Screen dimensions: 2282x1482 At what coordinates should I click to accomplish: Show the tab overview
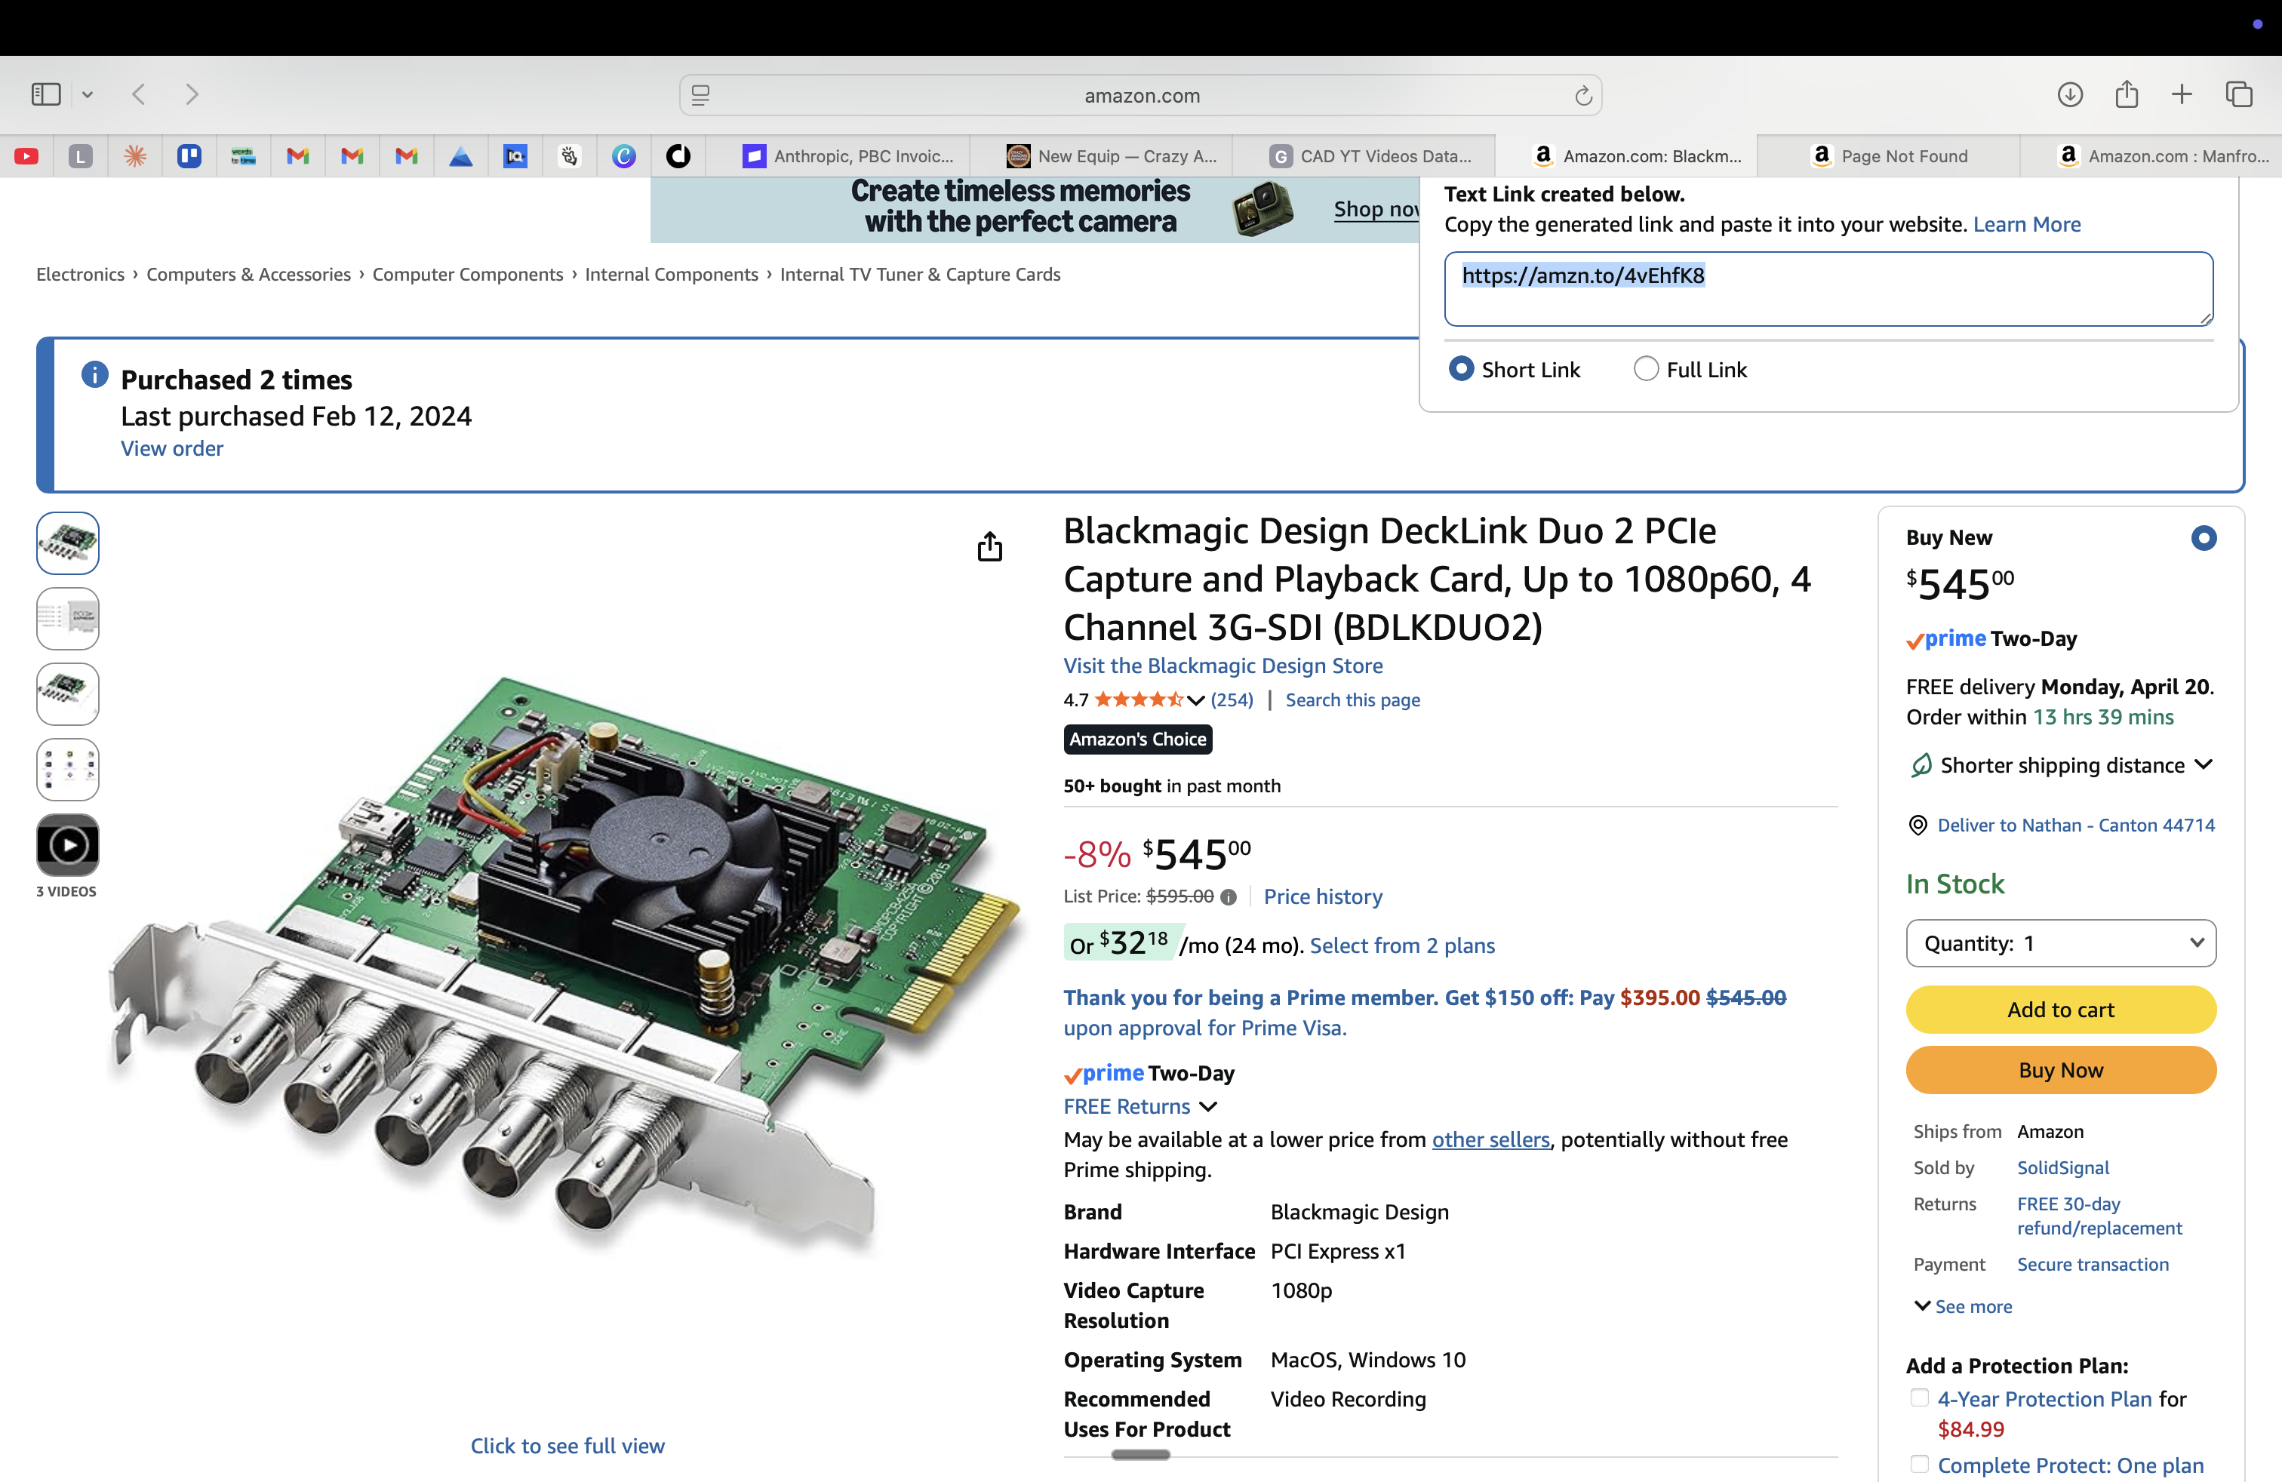(2239, 94)
